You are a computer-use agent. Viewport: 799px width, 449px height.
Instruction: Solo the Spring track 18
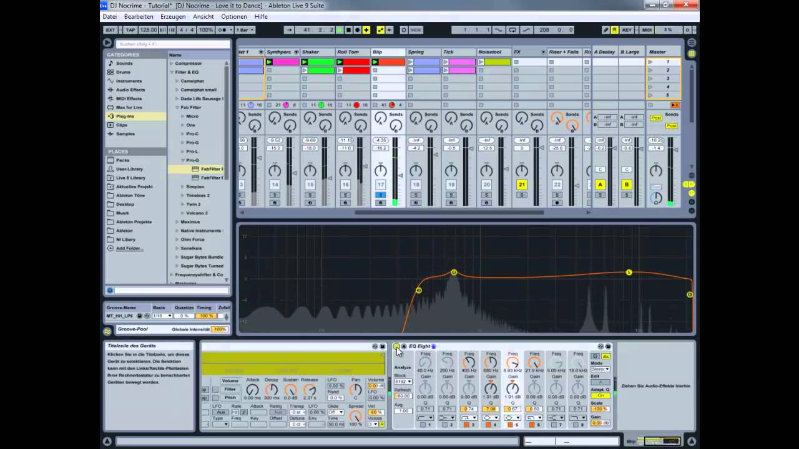[416, 195]
